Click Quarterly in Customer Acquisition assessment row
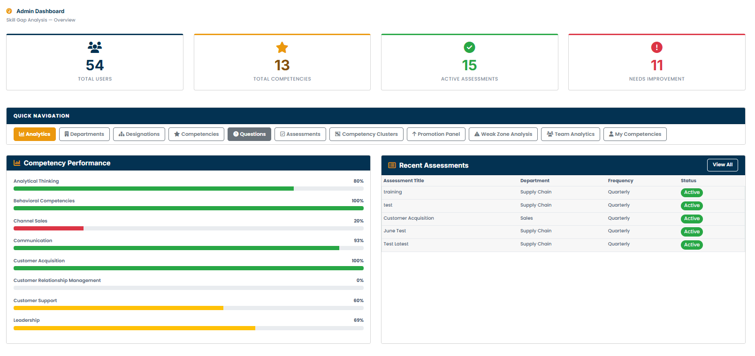The height and width of the screenshot is (356, 755). click(619, 218)
